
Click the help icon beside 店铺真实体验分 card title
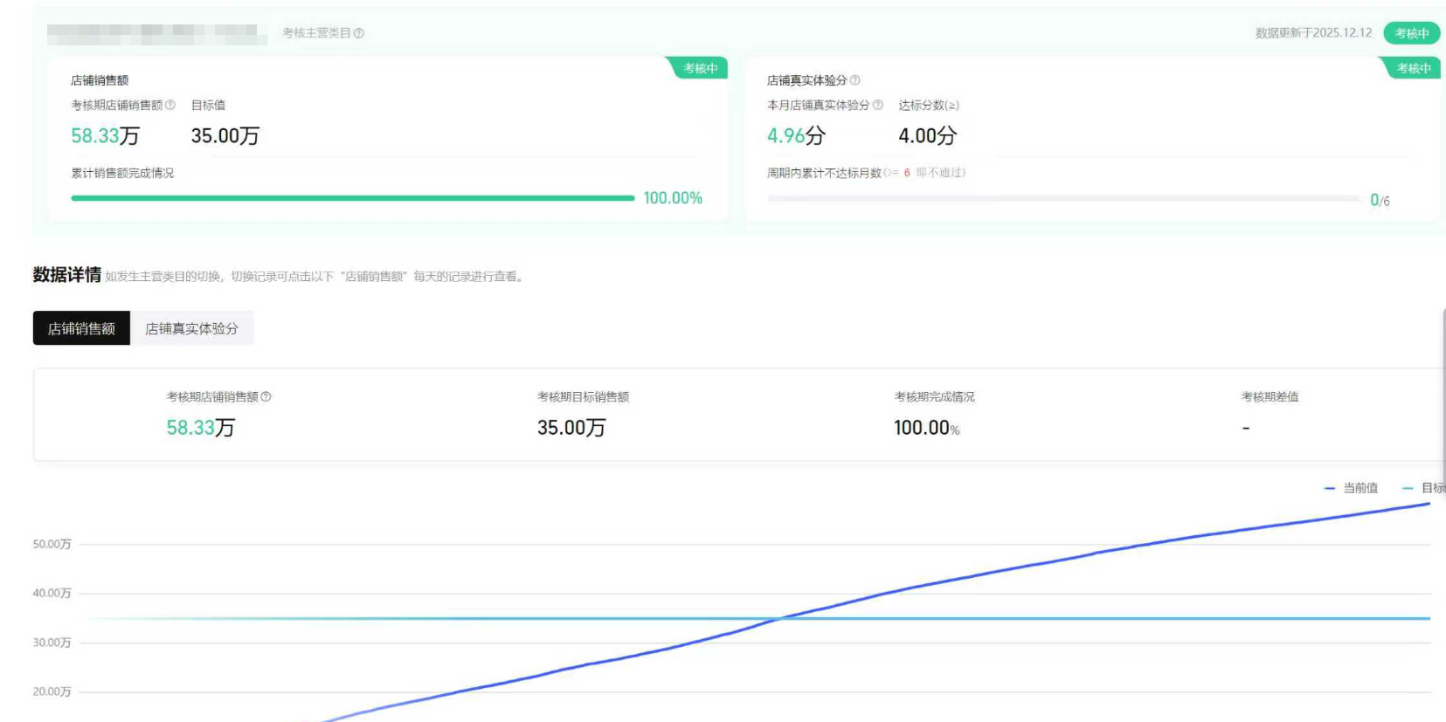(x=854, y=80)
